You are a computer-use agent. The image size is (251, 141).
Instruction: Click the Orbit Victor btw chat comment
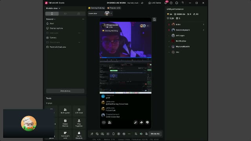pos(113,117)
